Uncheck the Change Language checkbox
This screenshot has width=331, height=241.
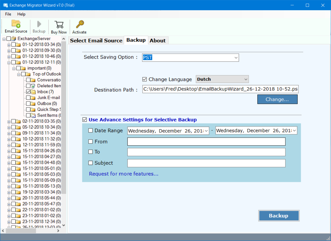pyautogui.click(x=144, y=79)
